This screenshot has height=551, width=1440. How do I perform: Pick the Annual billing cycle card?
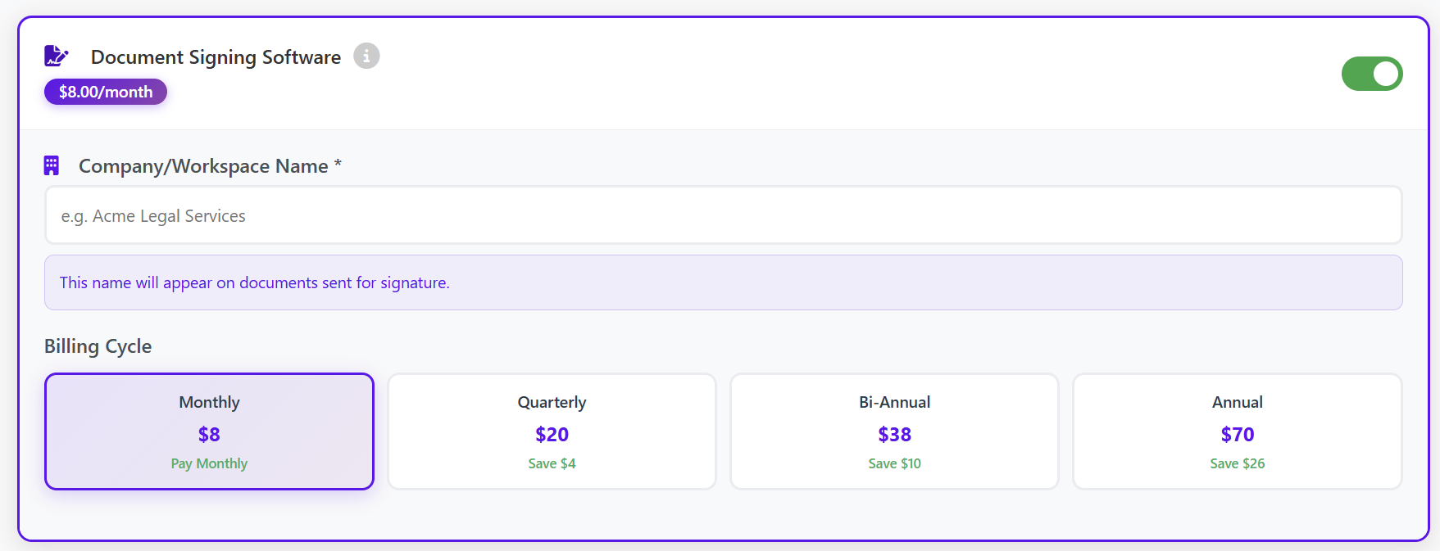[1237, 431]
